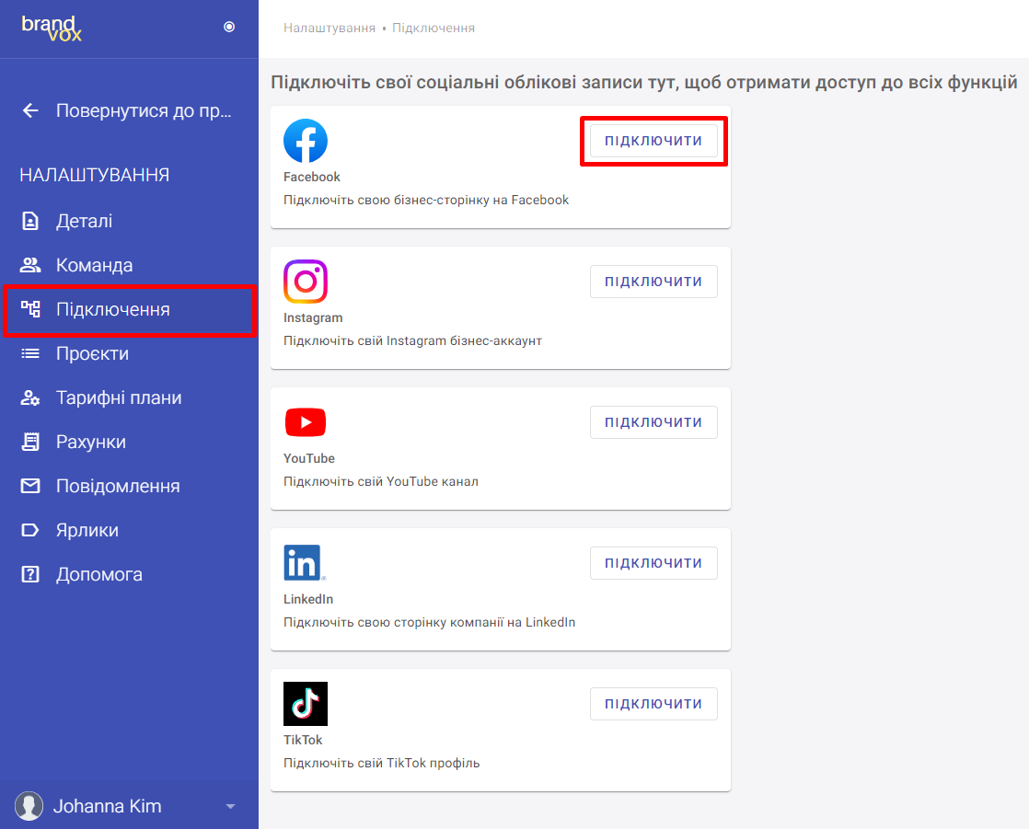
Task: Click the Facebook logo icon
Action: click(306, 141)
